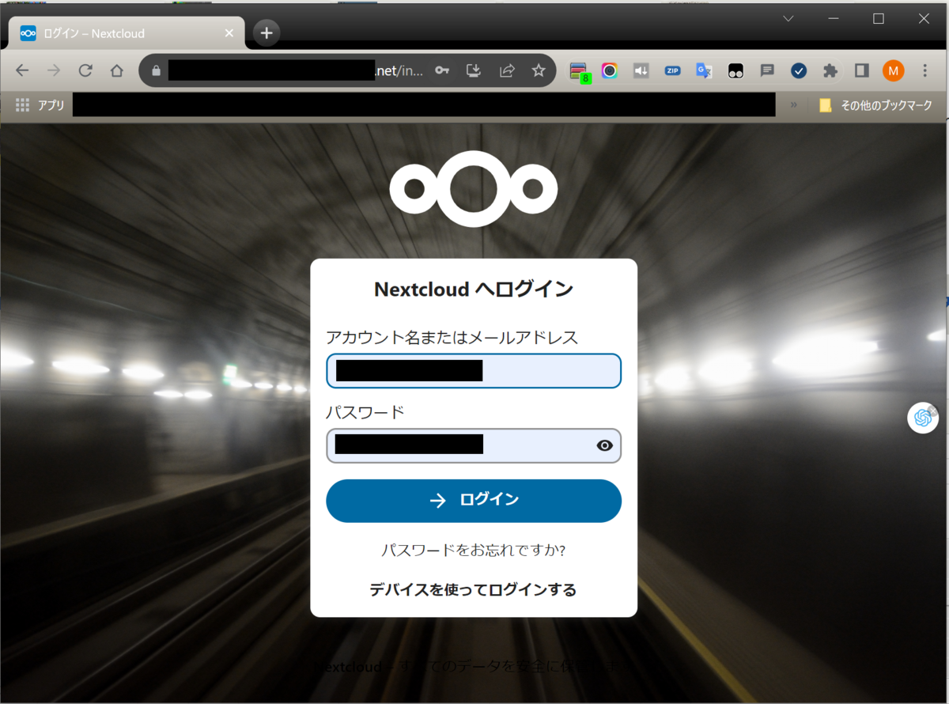Open the tab search dropdown arrow
This screenshot has width=949, height=704.
click(x=788, y=19)
